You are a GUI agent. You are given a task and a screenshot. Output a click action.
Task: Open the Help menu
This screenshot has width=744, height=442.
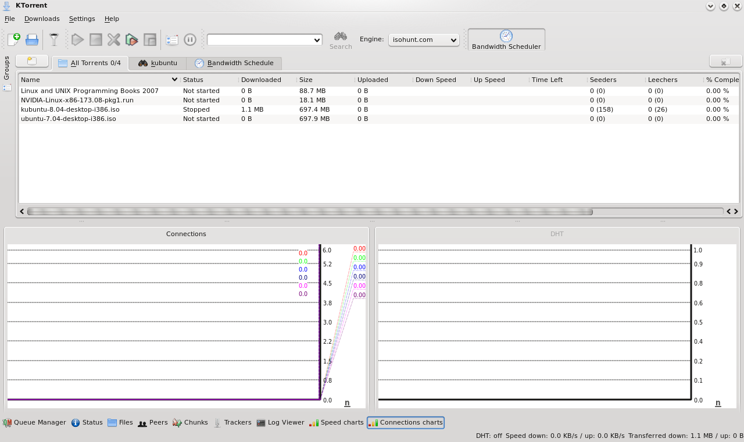tap(112, 19)
